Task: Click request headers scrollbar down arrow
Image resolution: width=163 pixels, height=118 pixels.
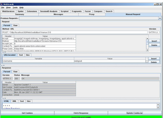Action: coord(148,50)
